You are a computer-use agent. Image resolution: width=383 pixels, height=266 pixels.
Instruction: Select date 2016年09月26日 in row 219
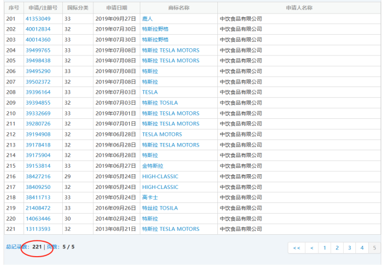point(116,208)
